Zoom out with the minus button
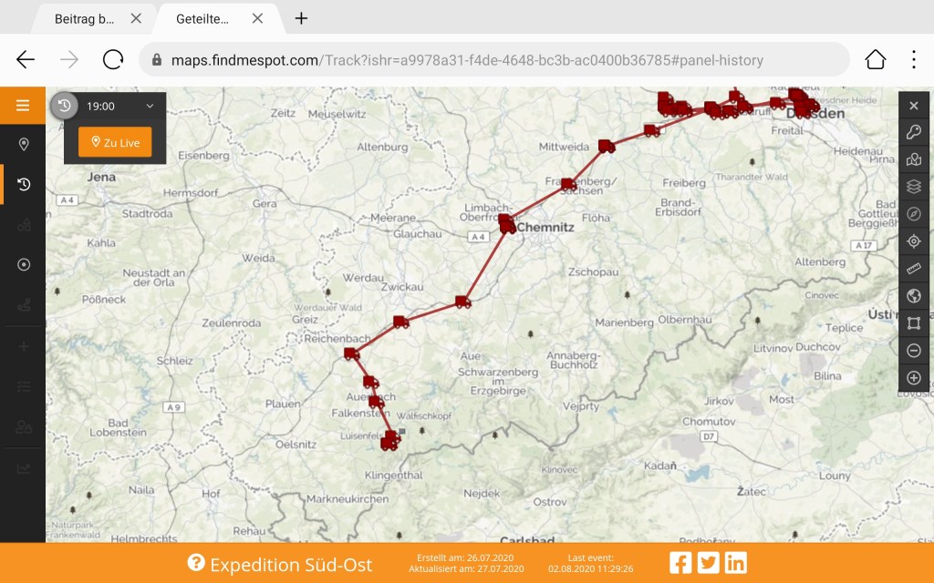The height and width of the screenshot is (583, 934). [x=914, y=351]
